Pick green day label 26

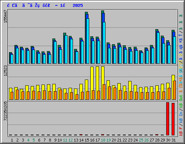(146, 140)
